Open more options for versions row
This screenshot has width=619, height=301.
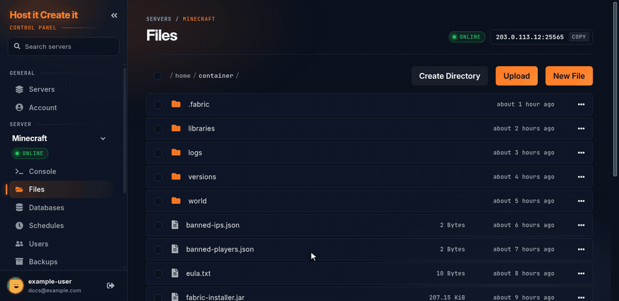[x=581, y=177]
